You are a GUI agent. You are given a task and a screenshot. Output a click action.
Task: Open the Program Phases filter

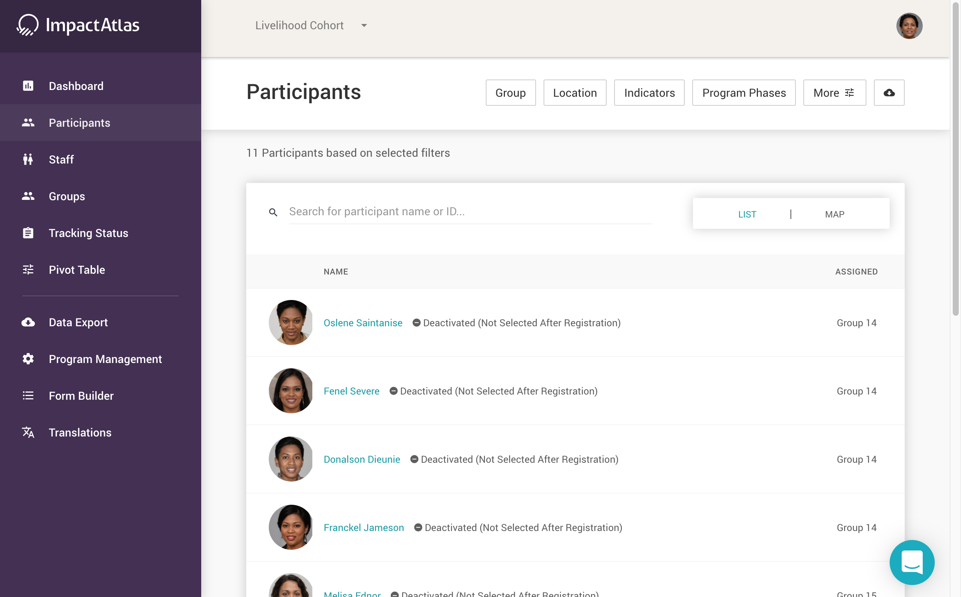tap(743, 93)
